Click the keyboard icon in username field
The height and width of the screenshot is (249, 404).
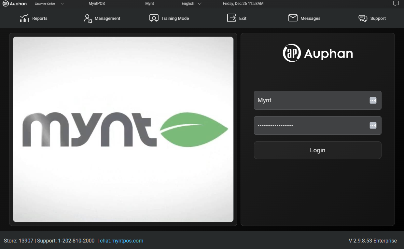pyautogui.click(x=373, y=100)
